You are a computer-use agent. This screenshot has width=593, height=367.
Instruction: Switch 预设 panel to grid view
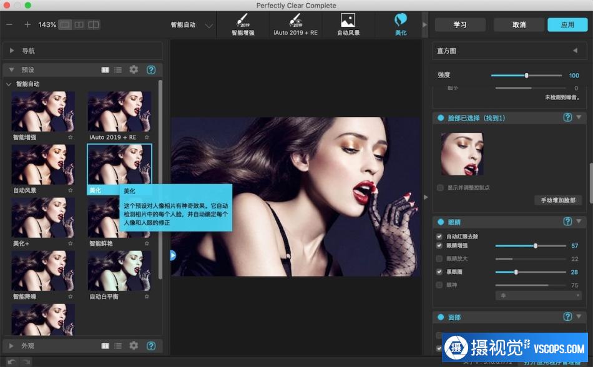point(105,70)
